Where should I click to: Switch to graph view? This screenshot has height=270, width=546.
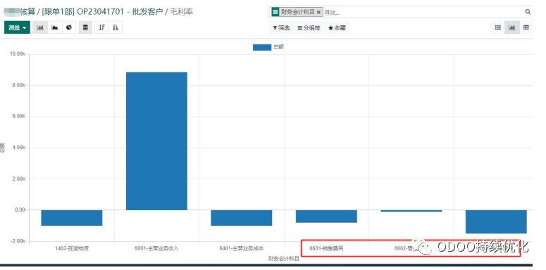(512, 27)
